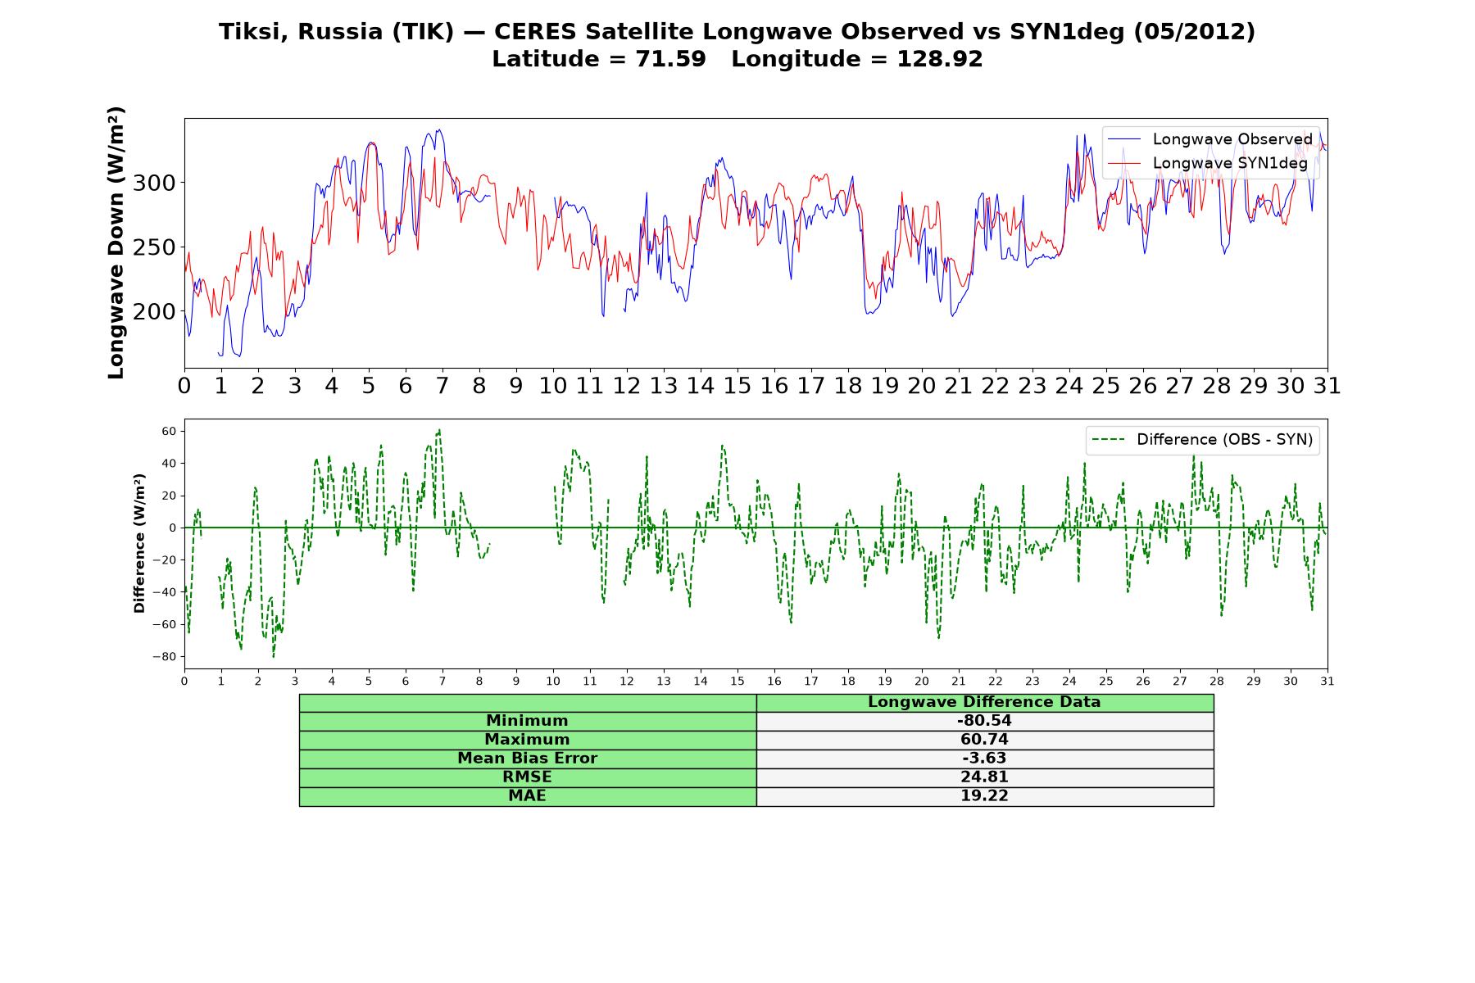
Task: Click the Longwave Down y-axis label
Action: [116, 242]
